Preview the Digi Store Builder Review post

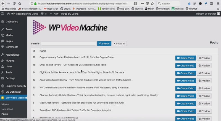204,73
